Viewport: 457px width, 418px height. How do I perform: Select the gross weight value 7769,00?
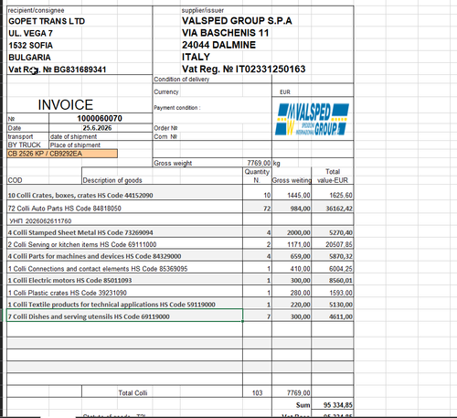(x=259, y=163)
